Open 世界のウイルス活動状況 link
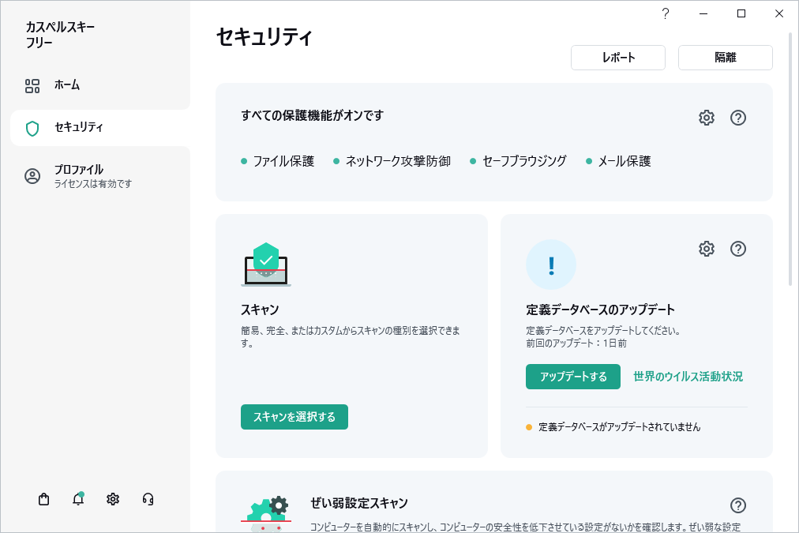The height and width of the screenshot is (533, 799). 688,377
